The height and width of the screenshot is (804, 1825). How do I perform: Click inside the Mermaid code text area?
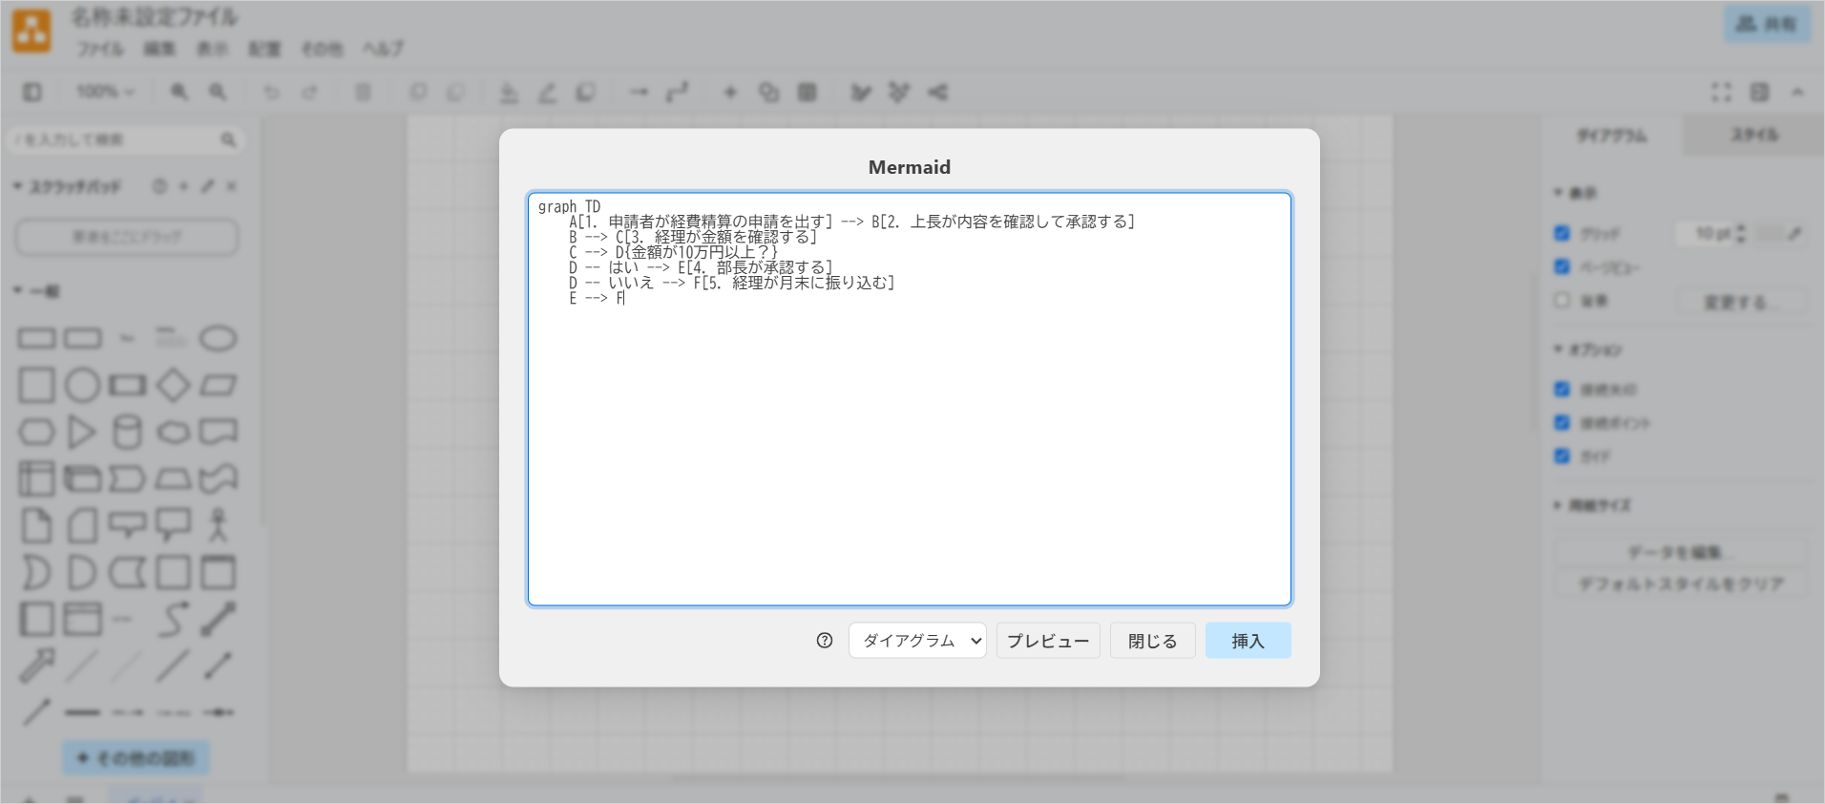pyautogui.click(x=910, y=399)
